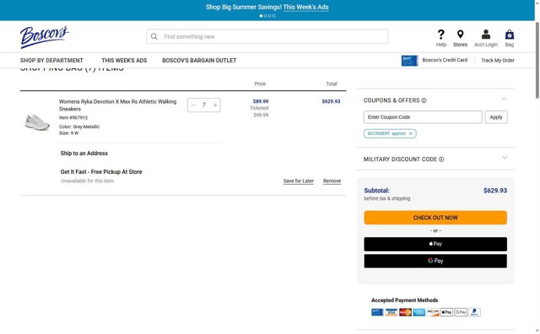Viewport: 540px width, 334px height.
Task: Click the American Express payment icon
Action: [419, 312]
